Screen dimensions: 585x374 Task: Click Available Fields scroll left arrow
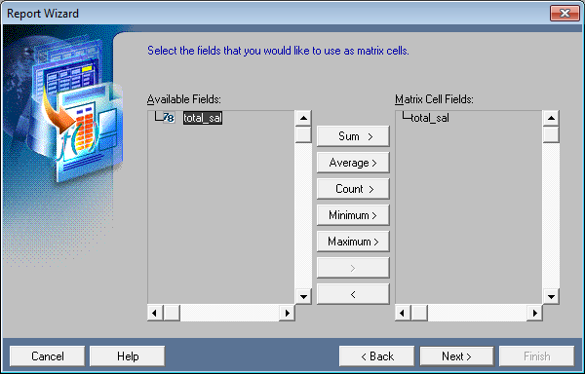(155, 313)
